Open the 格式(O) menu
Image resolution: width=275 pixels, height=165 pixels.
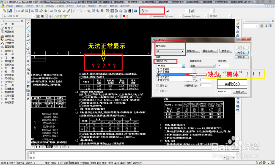point(50,6)
